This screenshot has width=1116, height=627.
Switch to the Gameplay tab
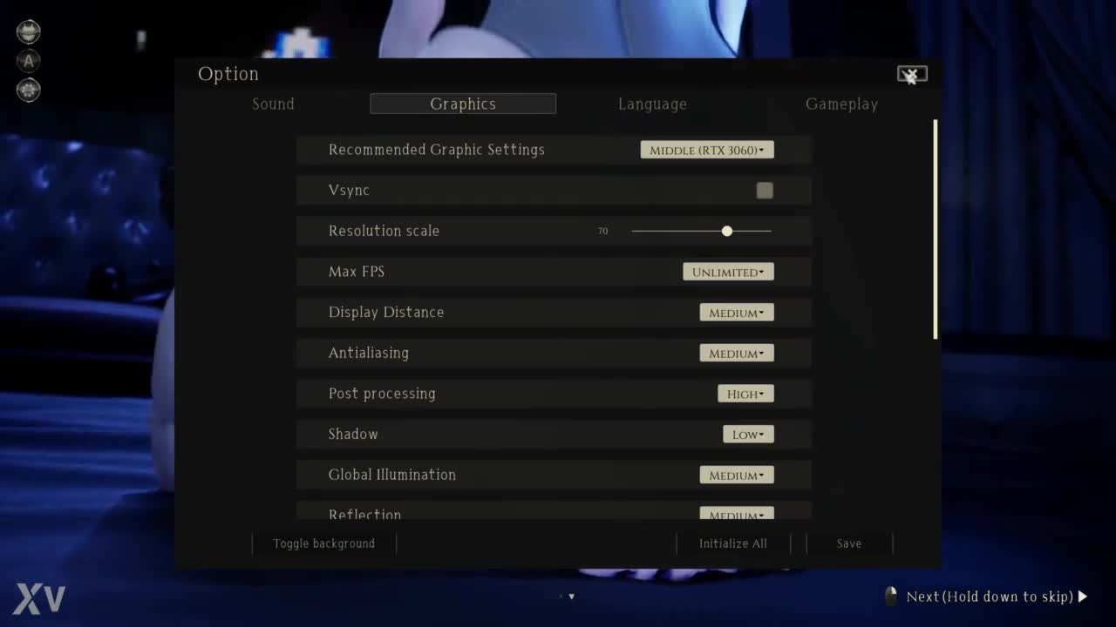tap(841, 104)
